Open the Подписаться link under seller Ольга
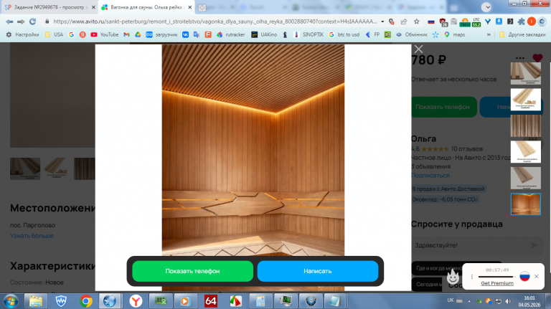Image resolution: width=551 pixels, height=309 pixels. pos(430,175)
